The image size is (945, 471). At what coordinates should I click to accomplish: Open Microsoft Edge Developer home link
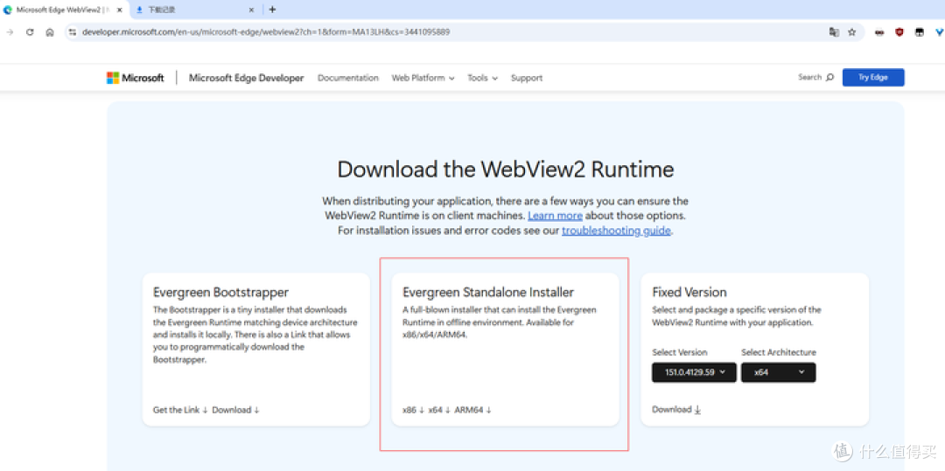(x=247, y=78)
